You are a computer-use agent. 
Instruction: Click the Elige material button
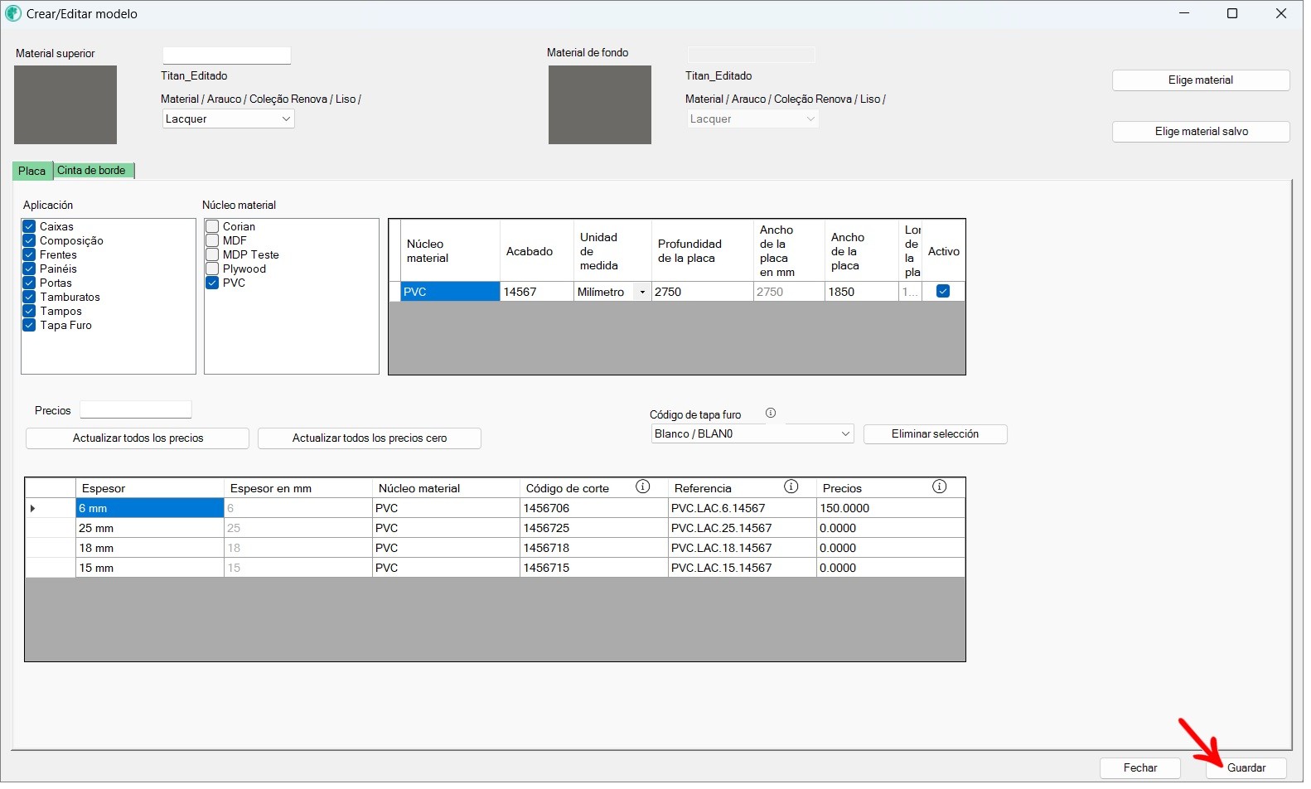(x=1200, y=80)
